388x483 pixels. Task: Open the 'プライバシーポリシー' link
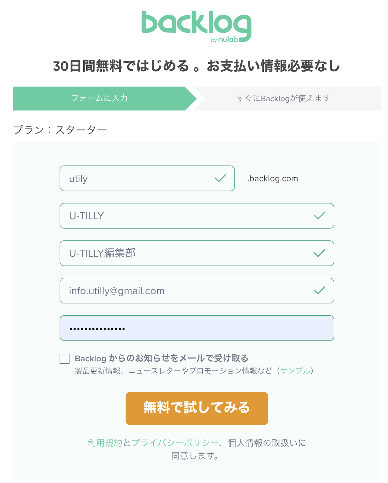click(175, 443)
